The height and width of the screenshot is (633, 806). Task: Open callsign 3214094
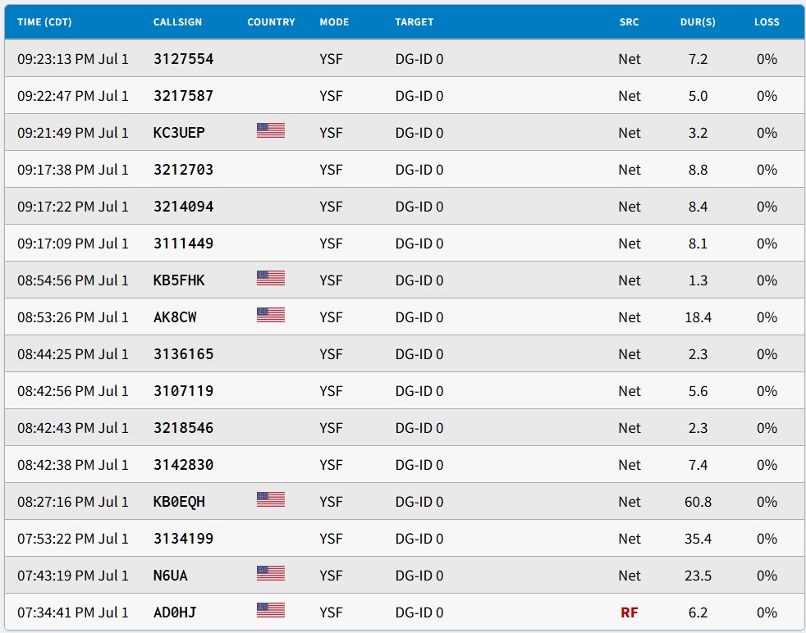(x=184, y=207)
